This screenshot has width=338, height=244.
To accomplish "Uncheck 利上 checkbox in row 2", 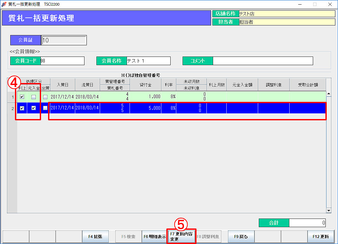I will coord(22,108).
